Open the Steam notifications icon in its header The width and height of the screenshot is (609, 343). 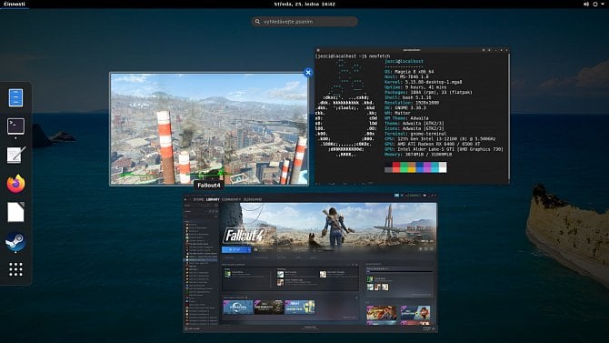point(396,196)
